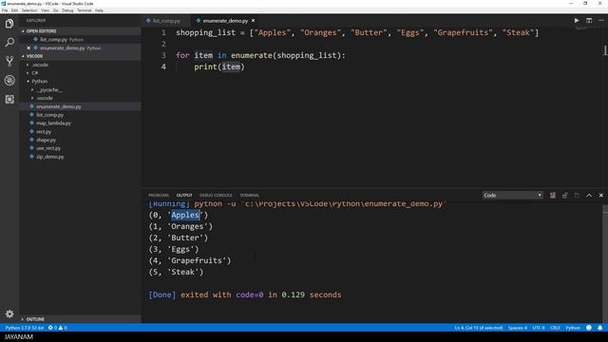Open the Selection menu
This screenshot has height=342, width=608.
(x=29, y=10)
